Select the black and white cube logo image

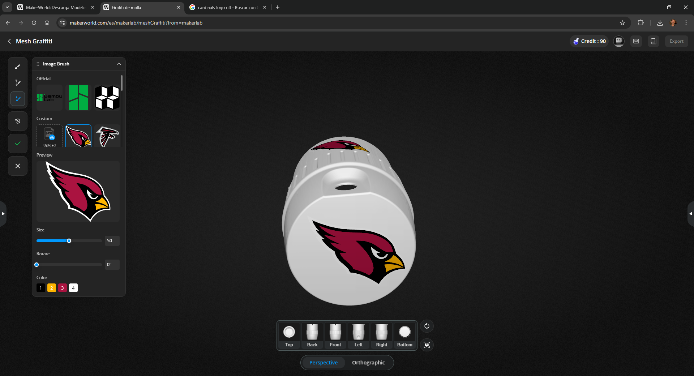[107, 98]
